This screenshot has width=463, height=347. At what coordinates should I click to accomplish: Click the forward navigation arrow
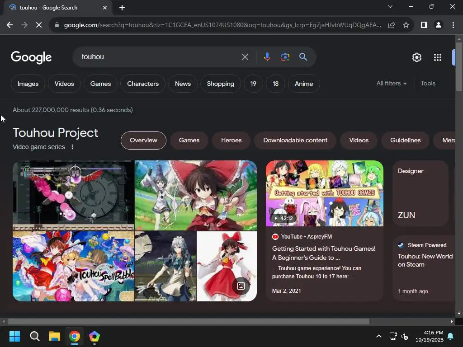pos(24,25)
